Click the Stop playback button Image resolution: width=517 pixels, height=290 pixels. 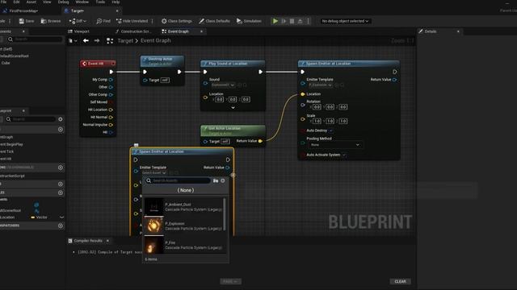pos(292,21)
